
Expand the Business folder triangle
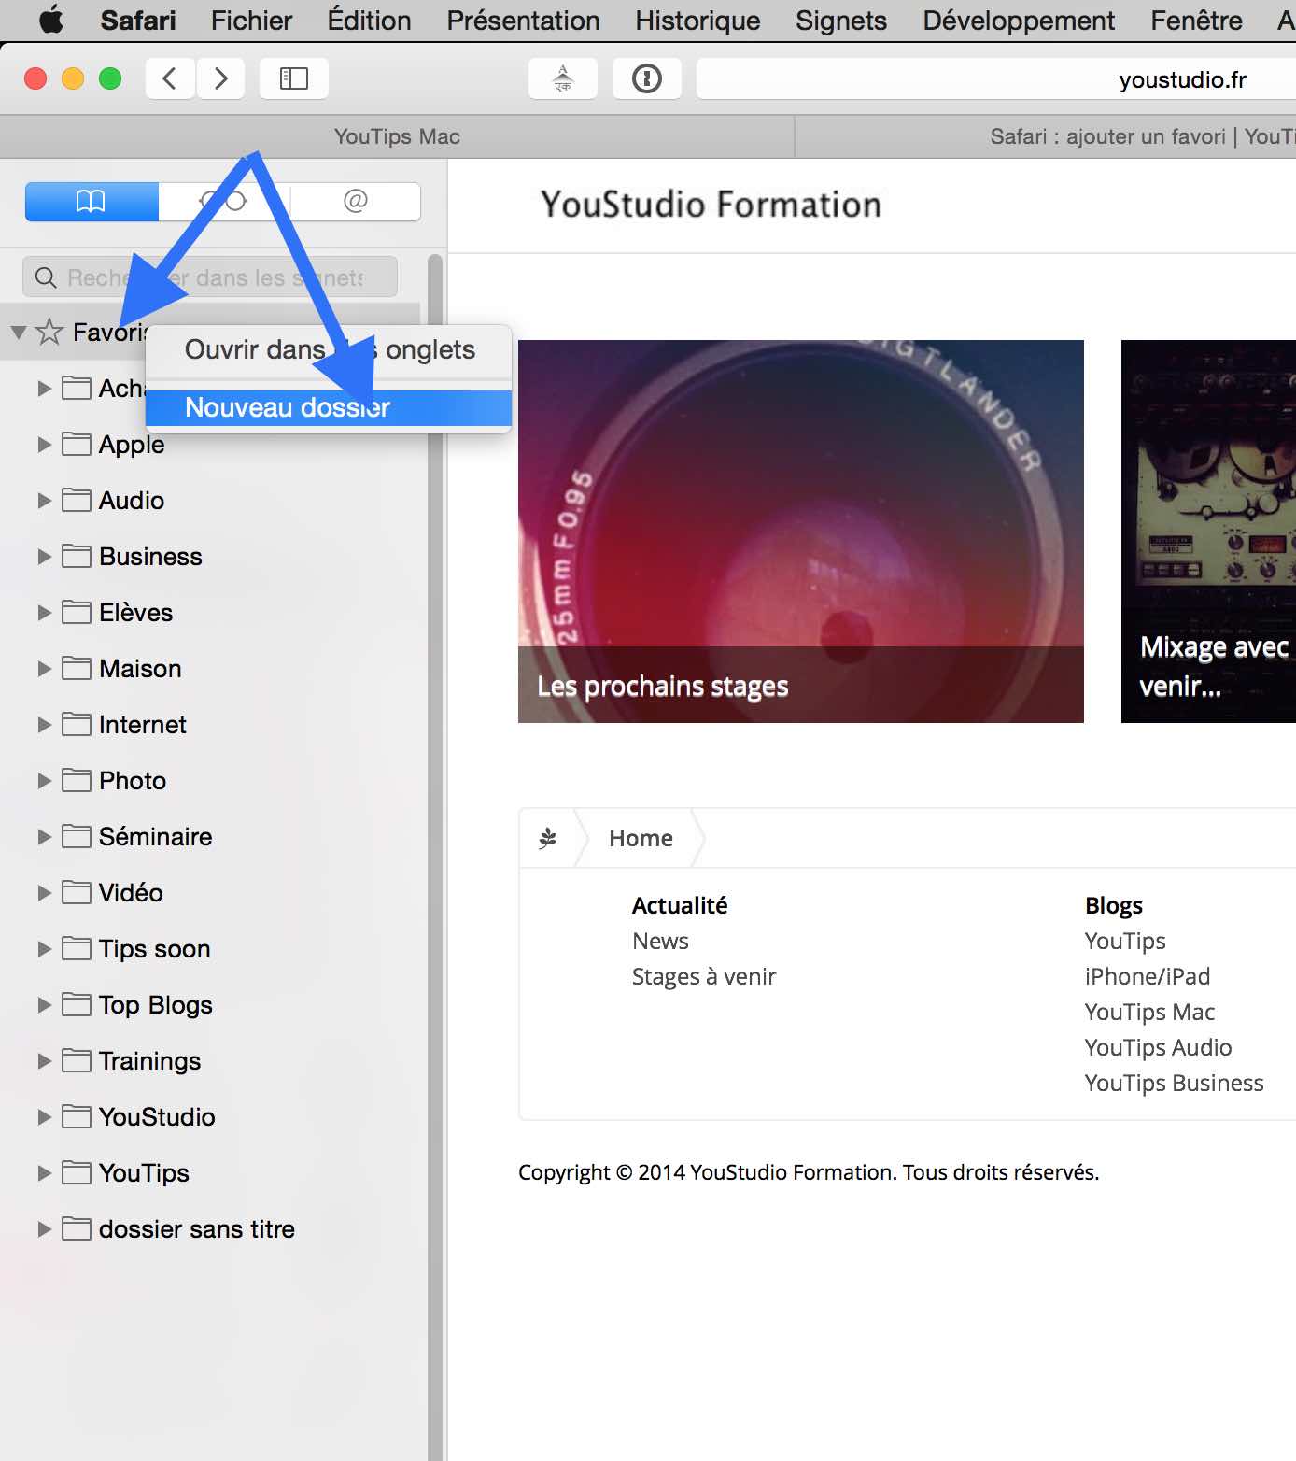[x=44, y=556]
